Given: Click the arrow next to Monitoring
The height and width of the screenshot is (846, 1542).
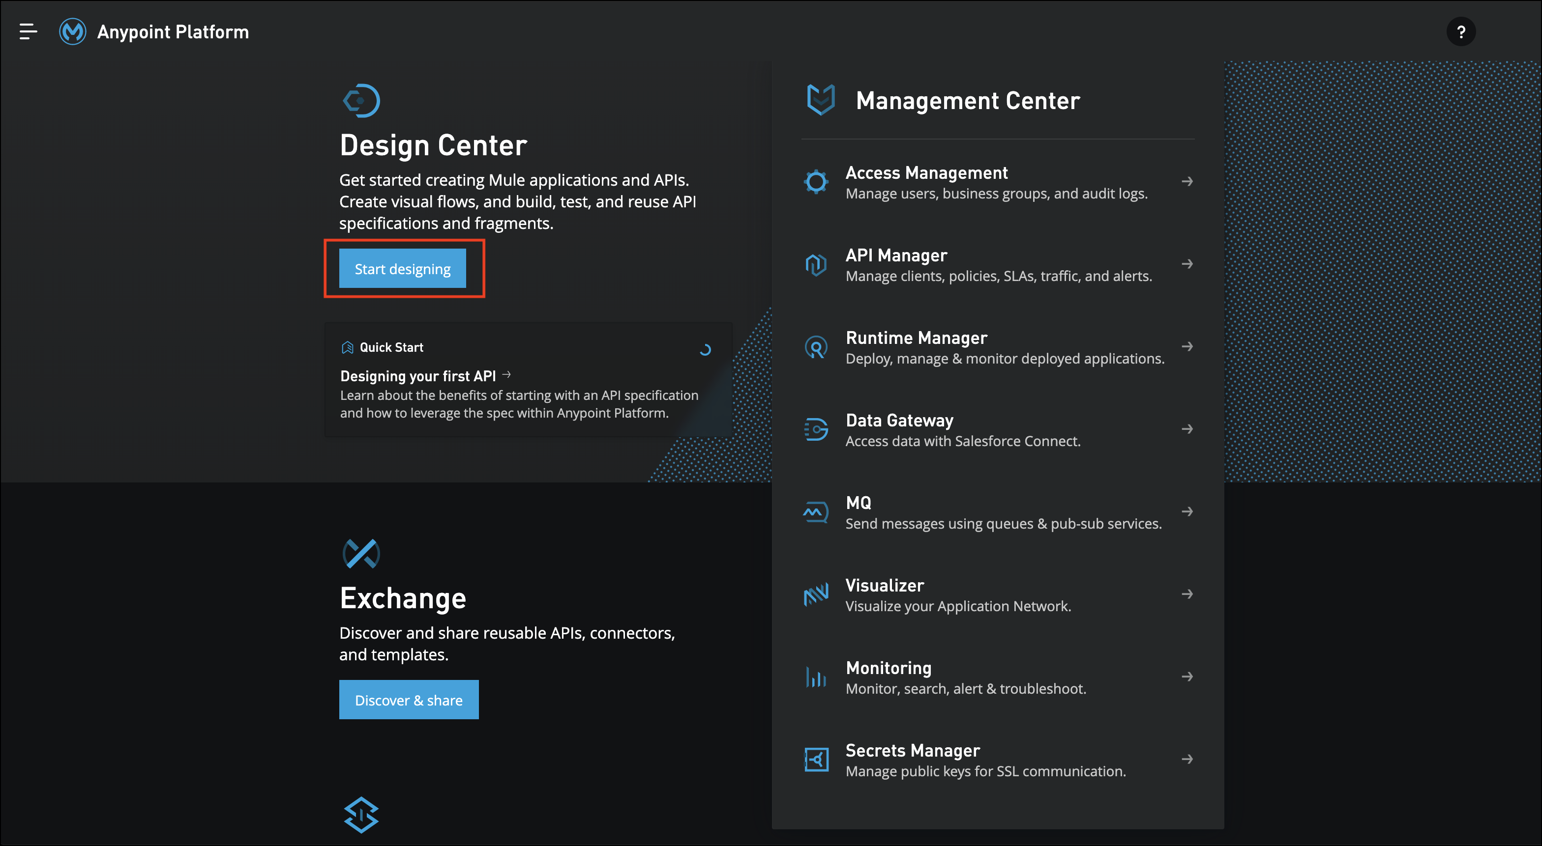Looking at the screenshot, I should [1187, 677].
